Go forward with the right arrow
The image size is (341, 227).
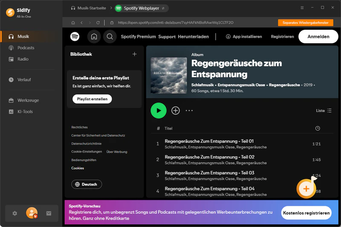90,23
